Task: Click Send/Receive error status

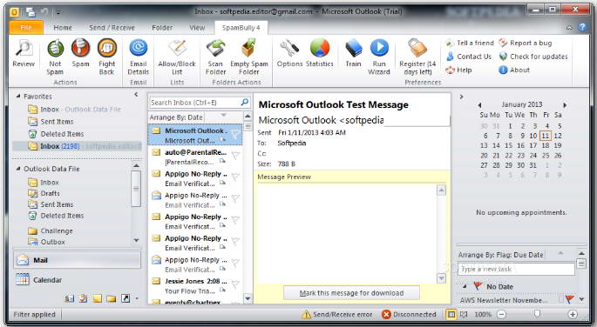Action: 337,315
